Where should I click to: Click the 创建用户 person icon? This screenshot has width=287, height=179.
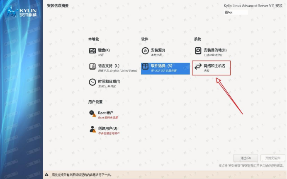(92, 129)
